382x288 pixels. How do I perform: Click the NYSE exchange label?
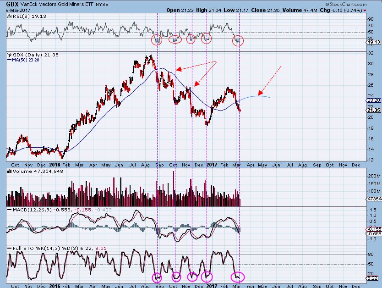pos(102,5)
